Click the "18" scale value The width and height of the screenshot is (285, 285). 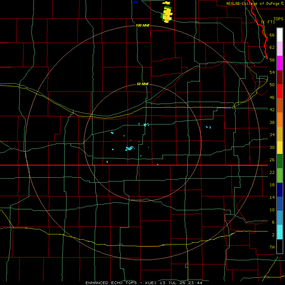pos(272,185)
